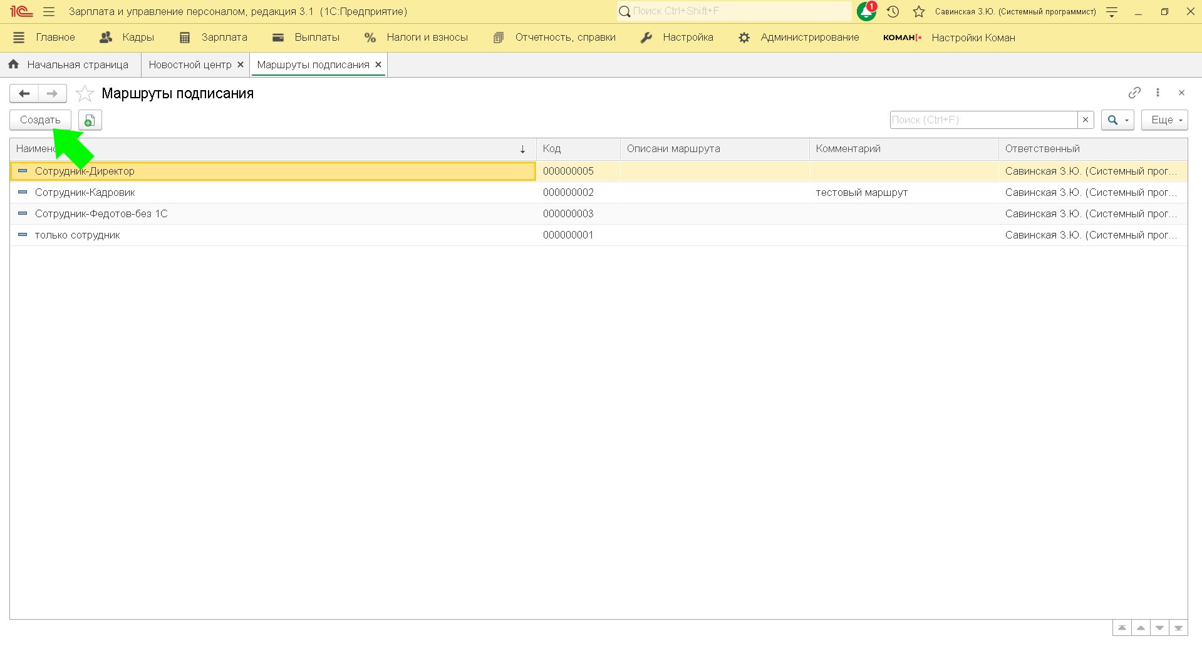
Task: Expand the magnifier search dropdown
Action: click(1117, 120)
